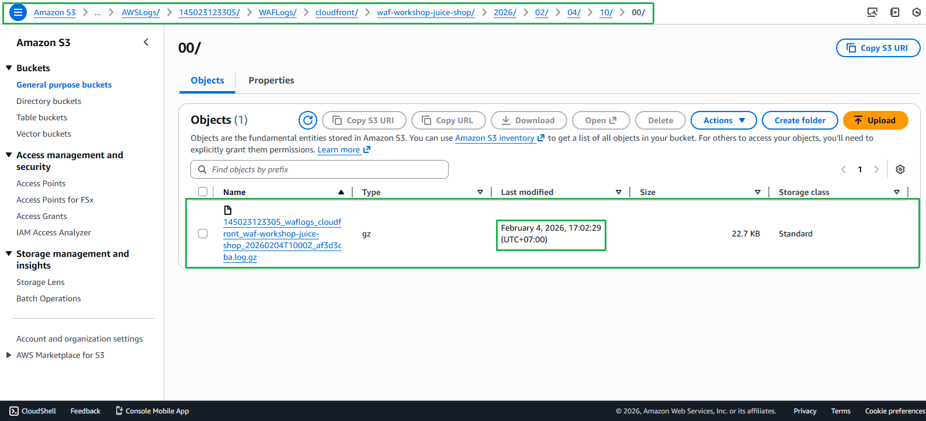Viewport: 926px width, 421px height.
Task: Open Table buckets
Action: pyautogui.click(x=41, y=117)
